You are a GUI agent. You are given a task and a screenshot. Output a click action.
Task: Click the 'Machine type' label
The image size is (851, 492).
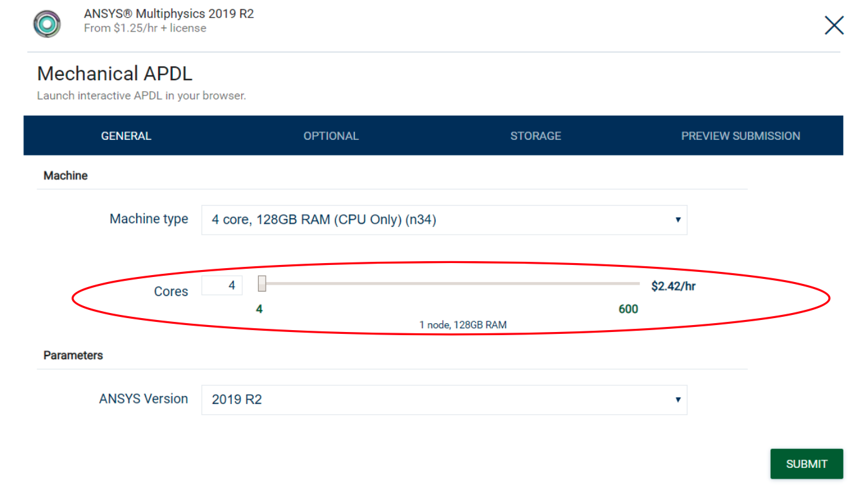[x=149, y=219]
